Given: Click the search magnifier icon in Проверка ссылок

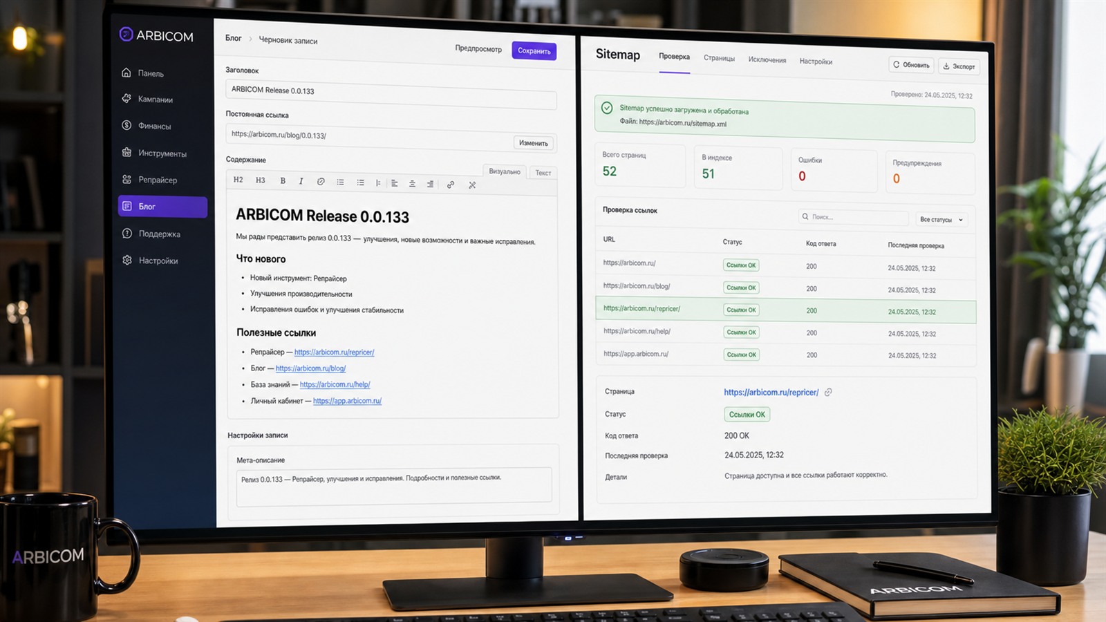Looking at the screenshot, I should pos(805,216).
